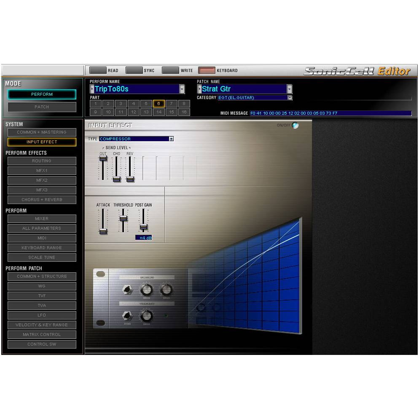The width and height of the screenshot is (419, 419).
Task: Switch to PATCH mode
Action: (42, 107)
